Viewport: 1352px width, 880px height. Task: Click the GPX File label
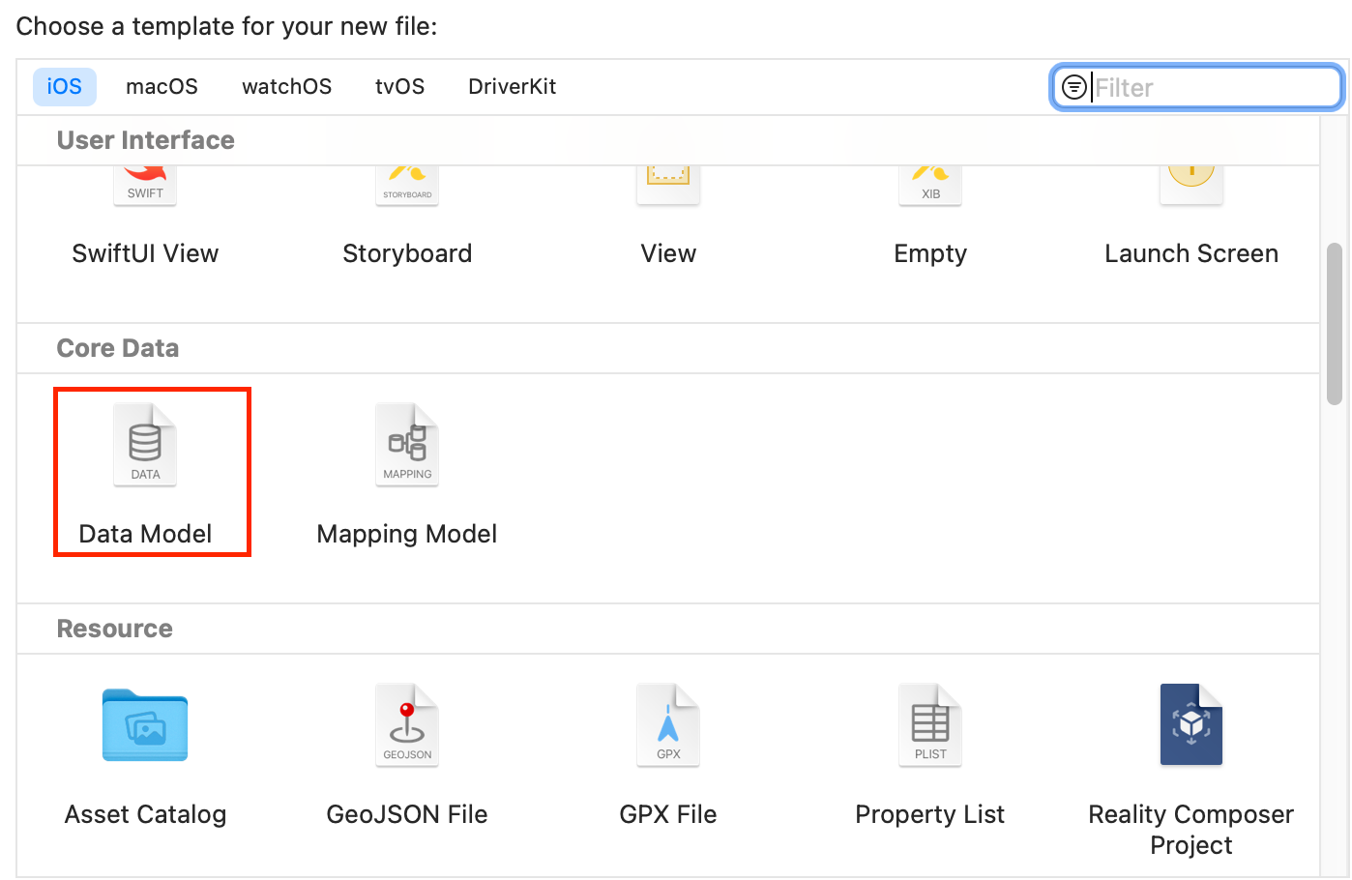point(668,814)
